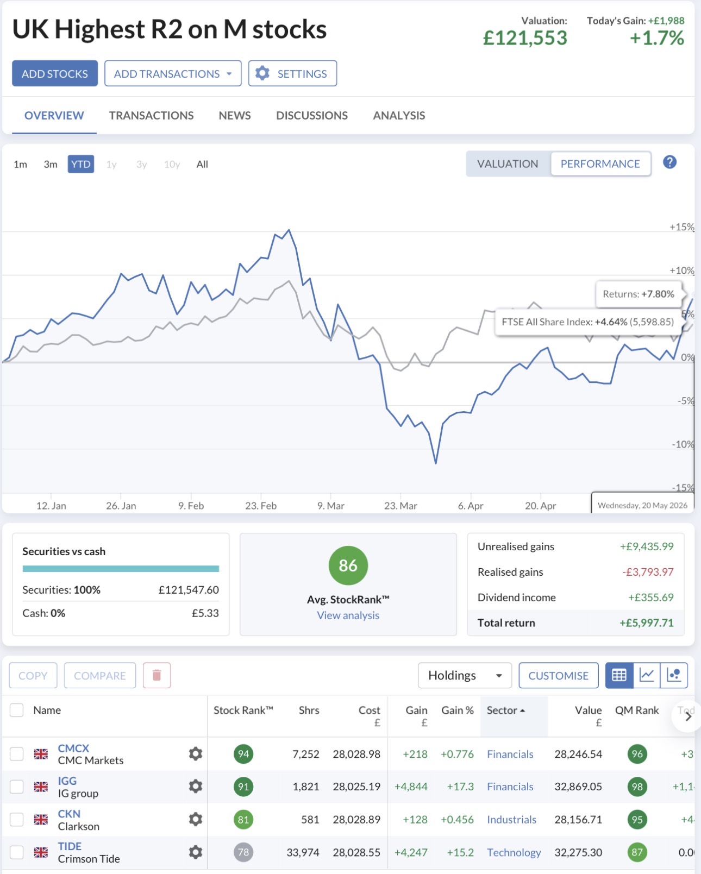Open gear settings for Crimson Tide row
The height and width of the screenshot is (874, 701).
coord(196,852)
